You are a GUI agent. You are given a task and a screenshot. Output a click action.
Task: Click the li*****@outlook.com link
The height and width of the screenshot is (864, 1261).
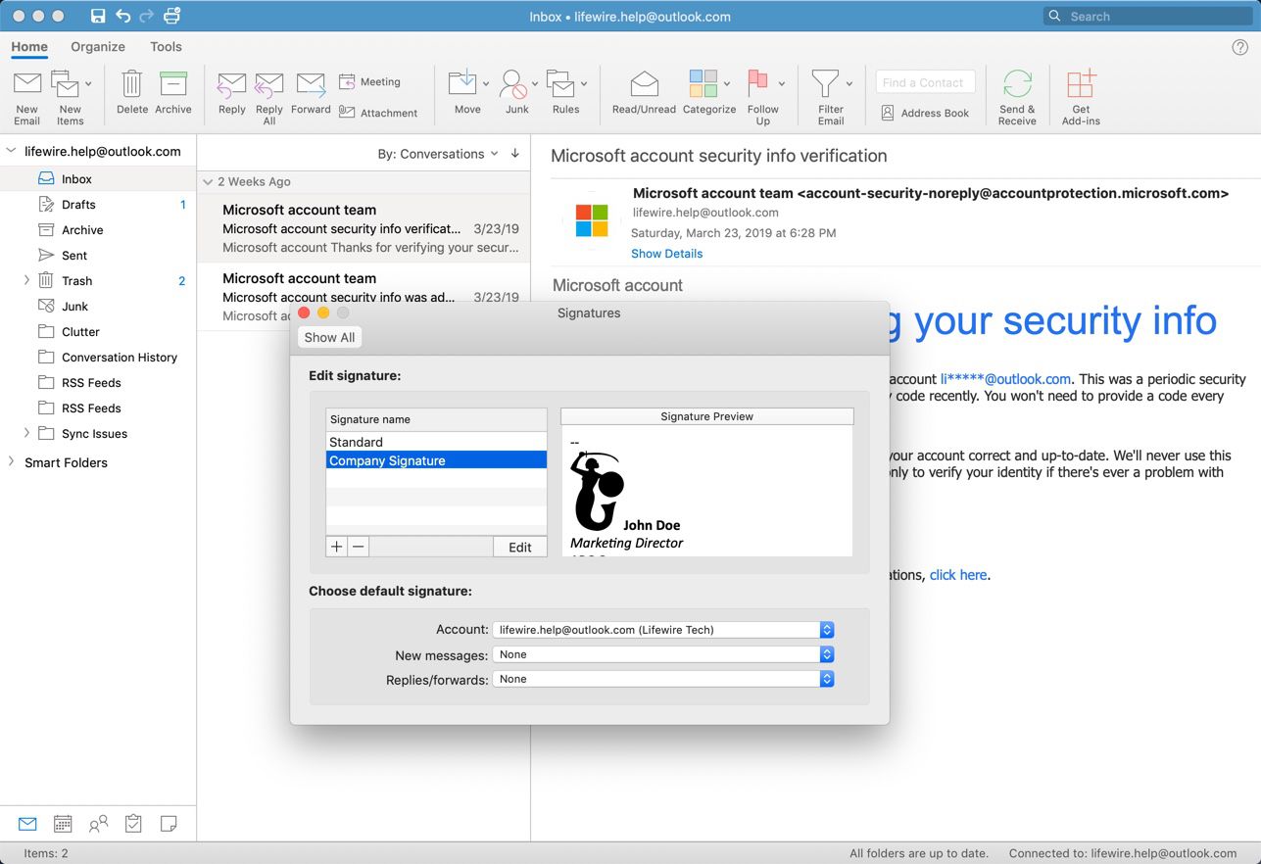tap(1005, 379)
